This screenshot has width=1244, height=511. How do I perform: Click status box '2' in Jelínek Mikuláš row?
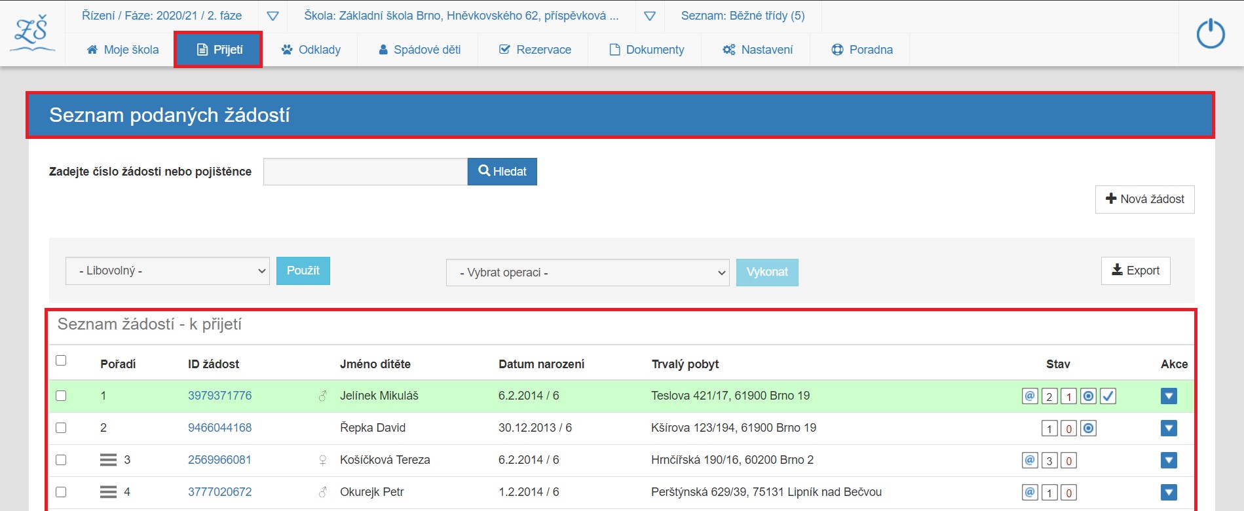1049,396
